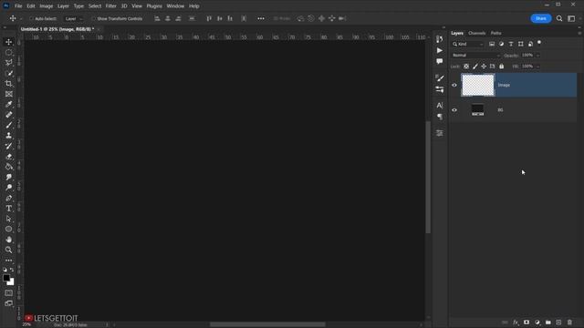Select the BG layer thumbnail
The image size is (584, 328).
click(x=478, y=109)
